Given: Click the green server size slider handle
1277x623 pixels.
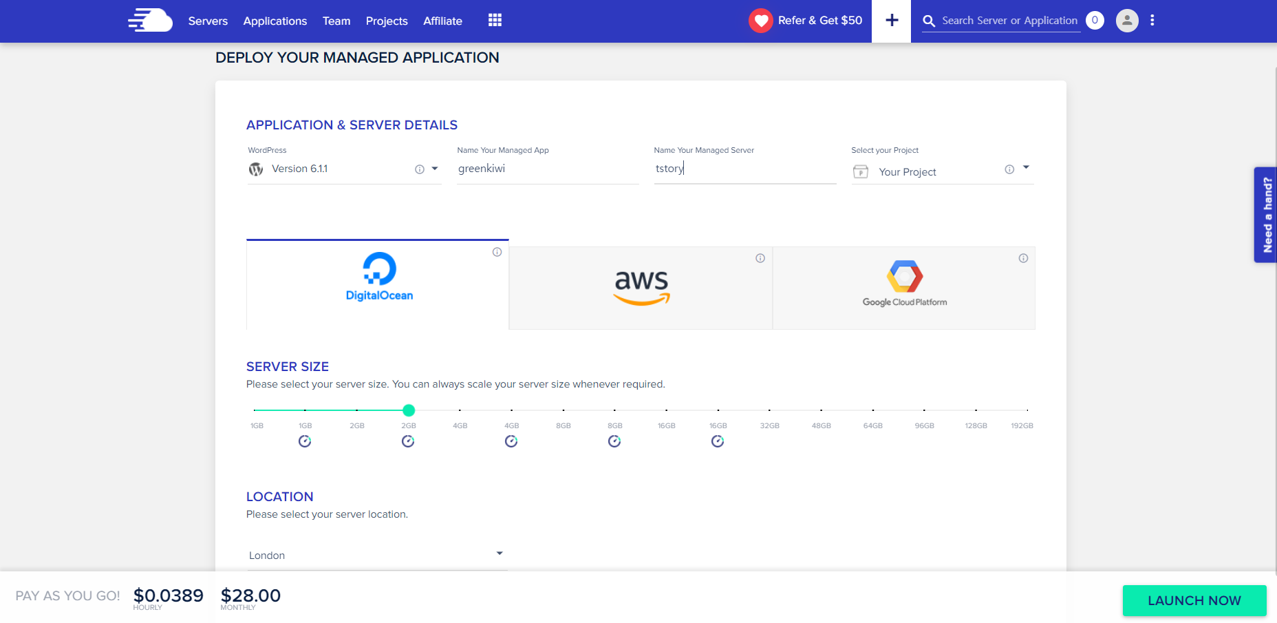Looking at the screenshot, I should [409, 410].
